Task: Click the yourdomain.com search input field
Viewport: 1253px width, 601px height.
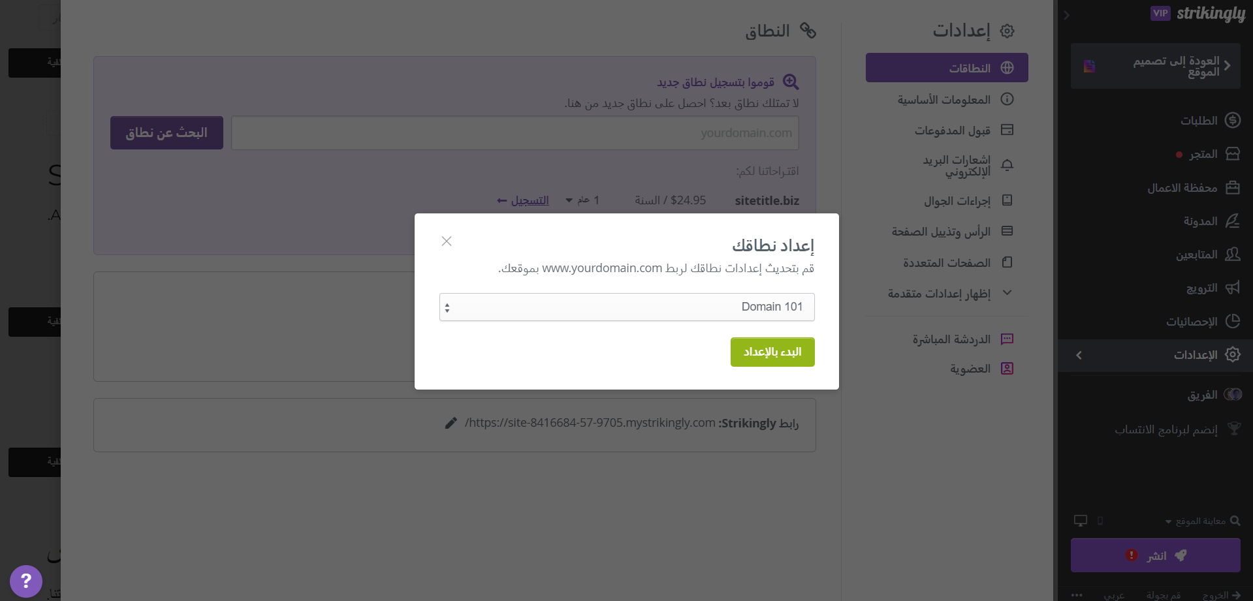Action: tap(515, 133)
